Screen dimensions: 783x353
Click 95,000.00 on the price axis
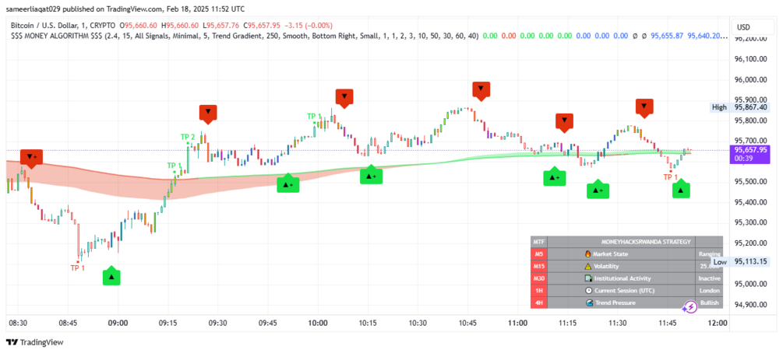point(750,284)
